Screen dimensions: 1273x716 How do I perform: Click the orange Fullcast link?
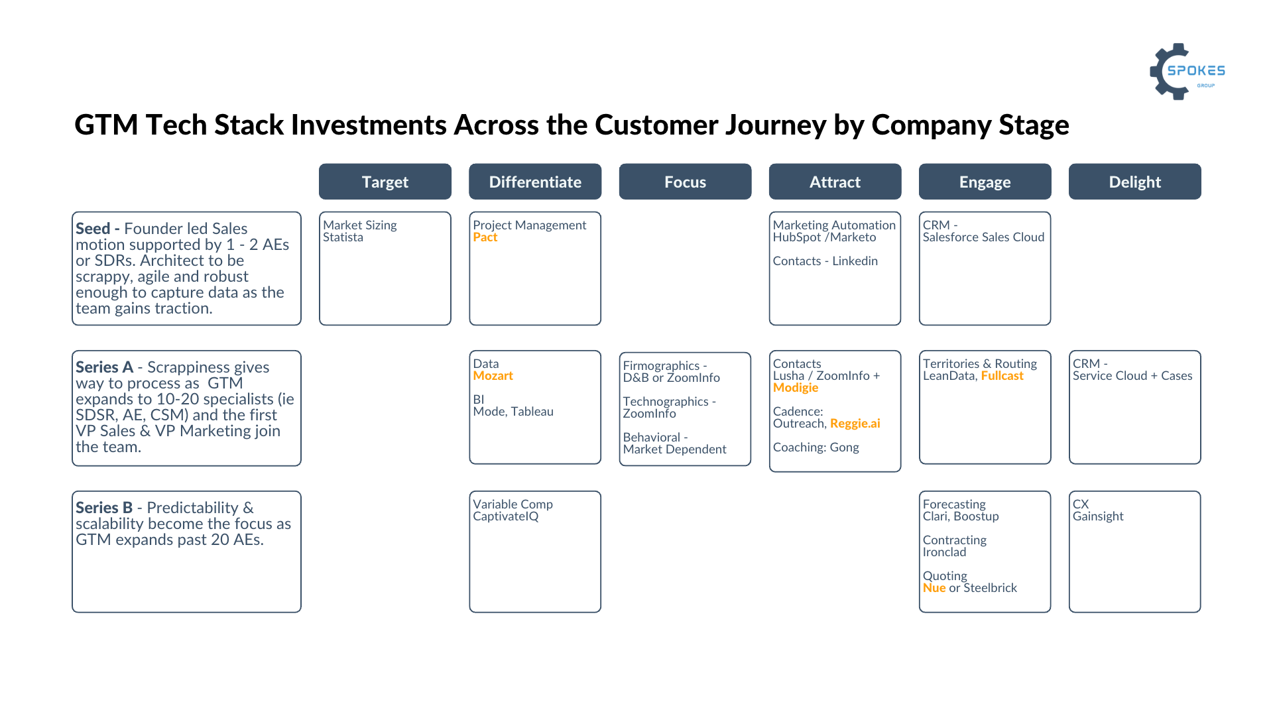click(x=1002, y=376)
